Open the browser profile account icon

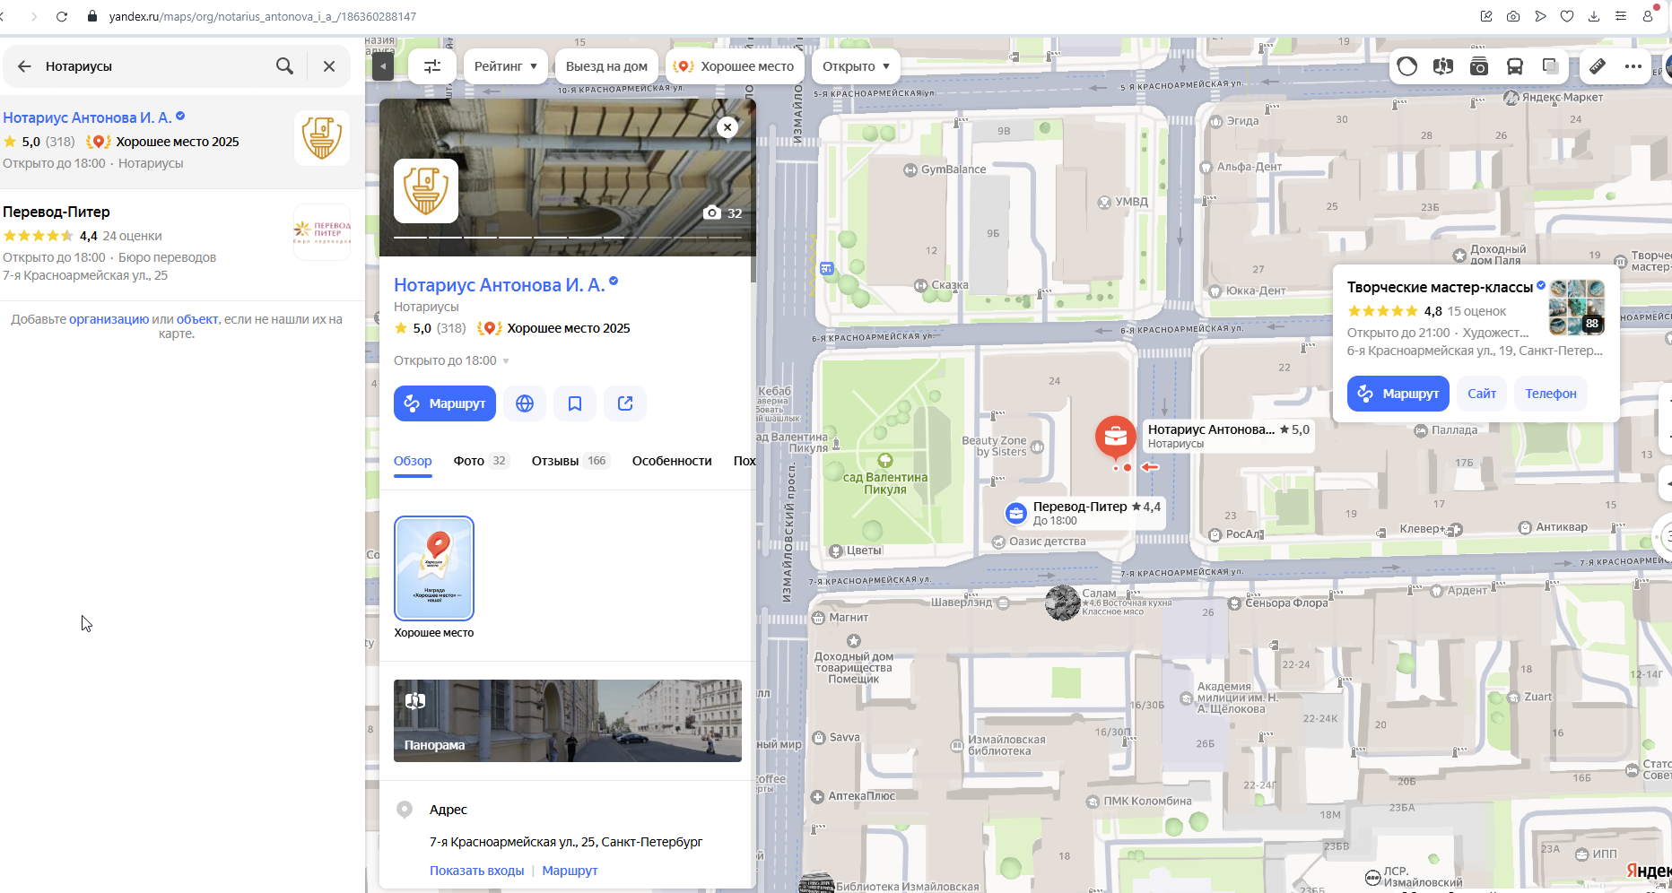pyautogui.click(x=1649, y=15)
